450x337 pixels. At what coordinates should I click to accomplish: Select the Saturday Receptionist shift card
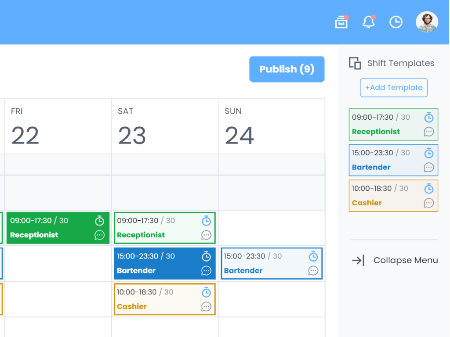(x=158, y=228)
